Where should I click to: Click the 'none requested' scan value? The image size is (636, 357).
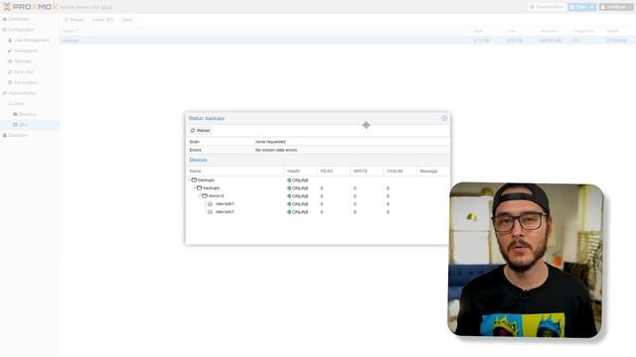270,142
